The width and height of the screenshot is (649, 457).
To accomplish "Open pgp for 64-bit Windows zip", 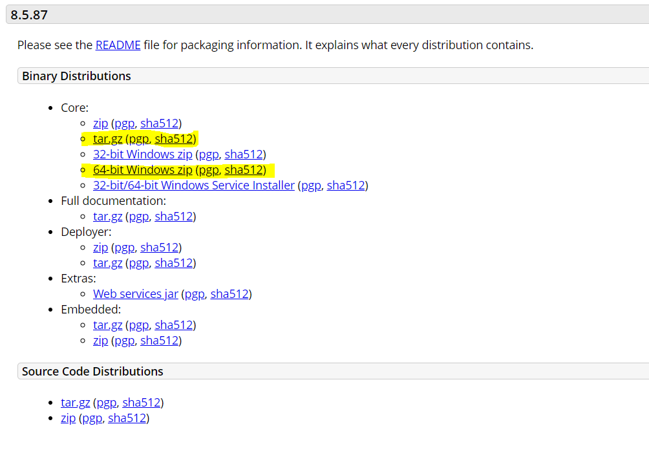I will pyautogui.click(x=209, y=170).
